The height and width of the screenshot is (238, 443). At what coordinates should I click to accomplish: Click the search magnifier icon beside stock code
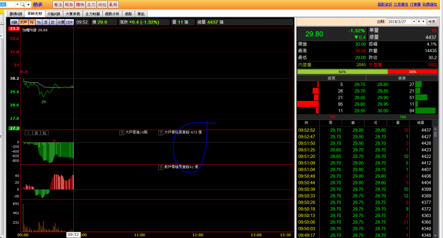(23, 4)
